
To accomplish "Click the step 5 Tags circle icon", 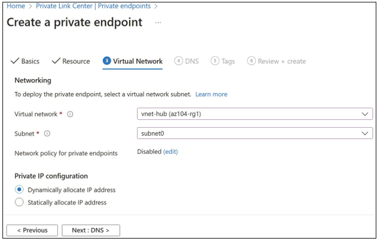I will click(215, 61).
